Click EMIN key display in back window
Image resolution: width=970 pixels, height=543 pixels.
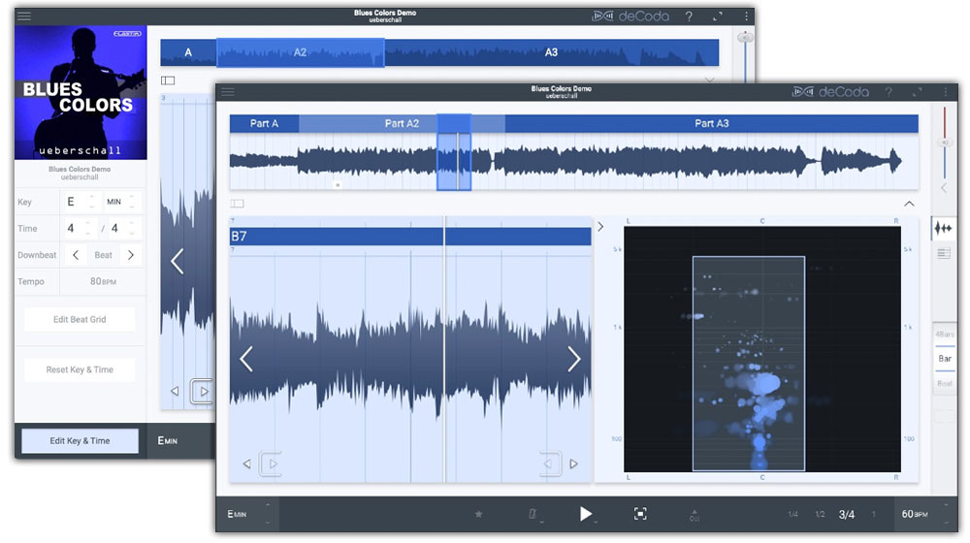[x=168, y=440]
